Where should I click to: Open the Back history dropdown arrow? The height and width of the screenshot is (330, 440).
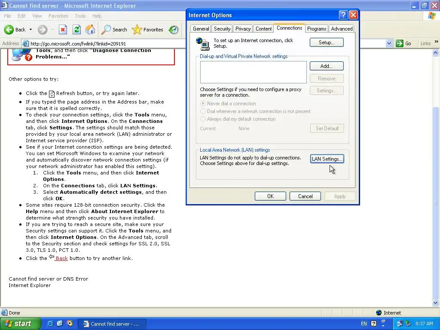click(x=31, y=30)
